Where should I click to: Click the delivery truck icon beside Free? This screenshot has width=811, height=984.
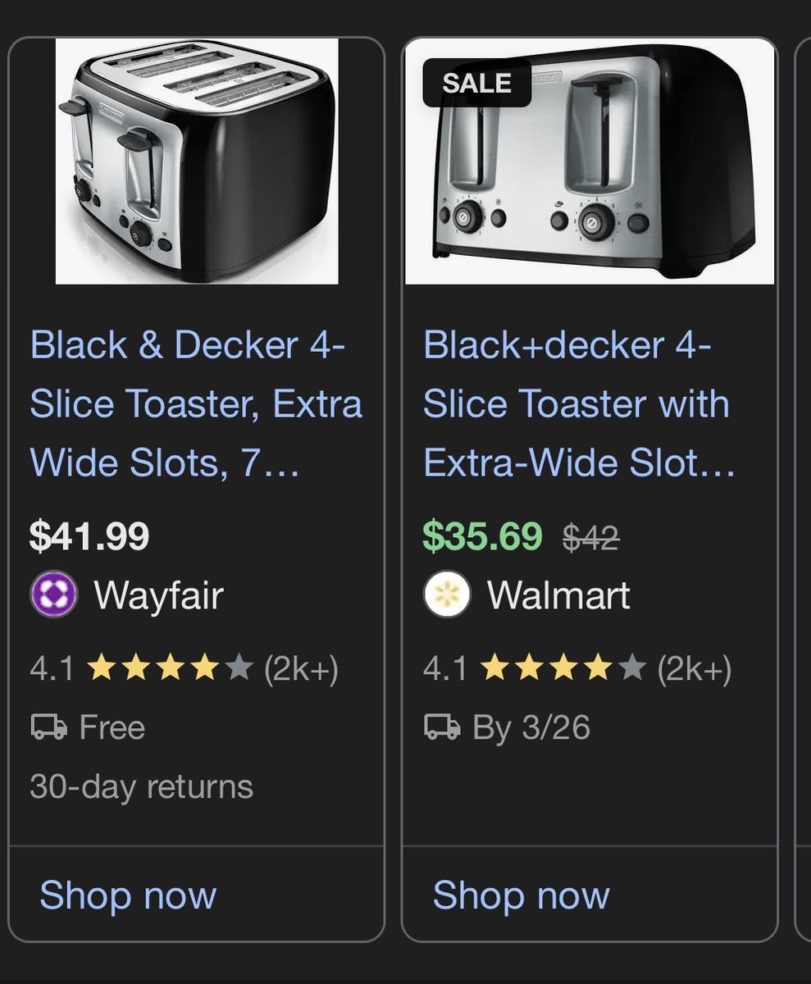point(48,727)
